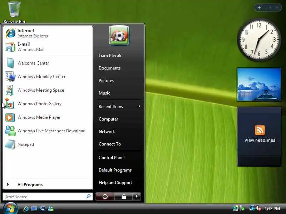Click the sidebar previous page arrow
Viewport: 286px width, 214px height.
[271, 7]
